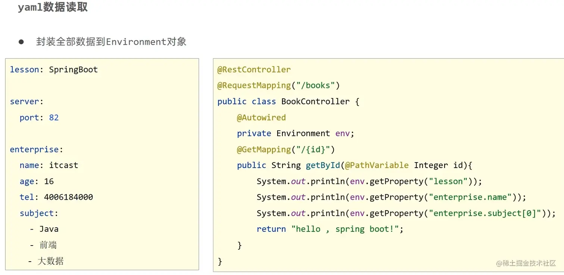Click the yaml数据读取 heading
Screen dimensions: 564x275
52,7
